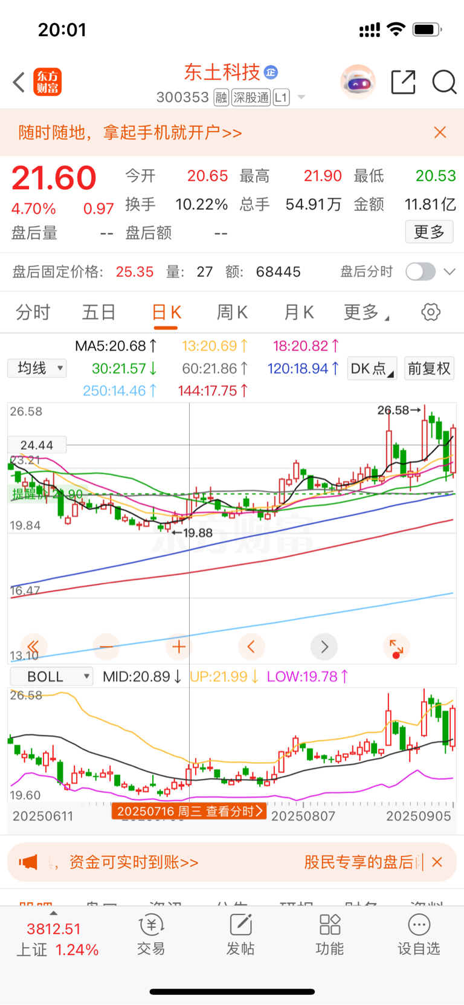
Task: Tap the blue verified badge beside 东土科技
Action: tap(271, 73)
